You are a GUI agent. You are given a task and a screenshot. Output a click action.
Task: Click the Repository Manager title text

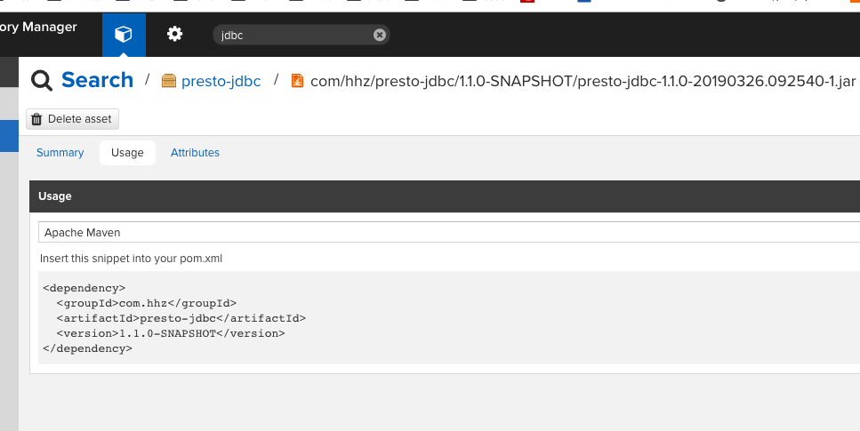click(38, 27)
